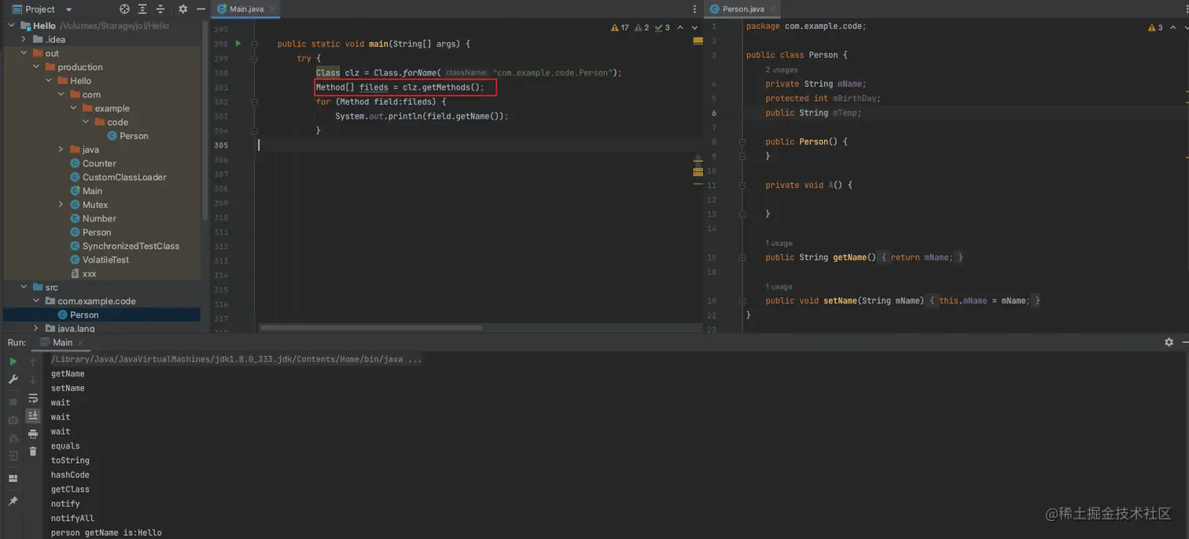Collapse the src folder
1189x539 pixels.
click(24, 287)
